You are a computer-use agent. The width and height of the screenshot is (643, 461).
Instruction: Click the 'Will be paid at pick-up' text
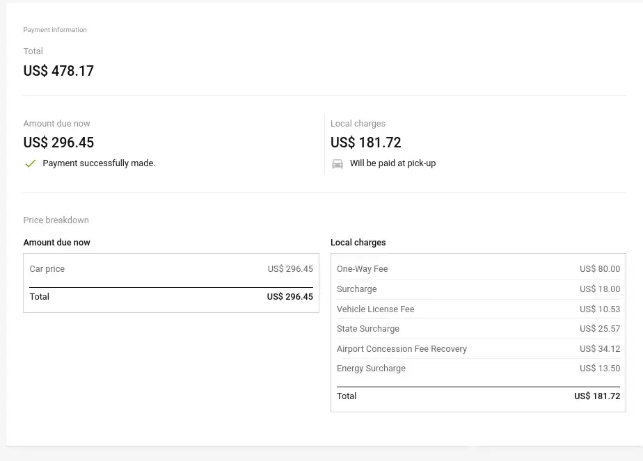[392, 163]
